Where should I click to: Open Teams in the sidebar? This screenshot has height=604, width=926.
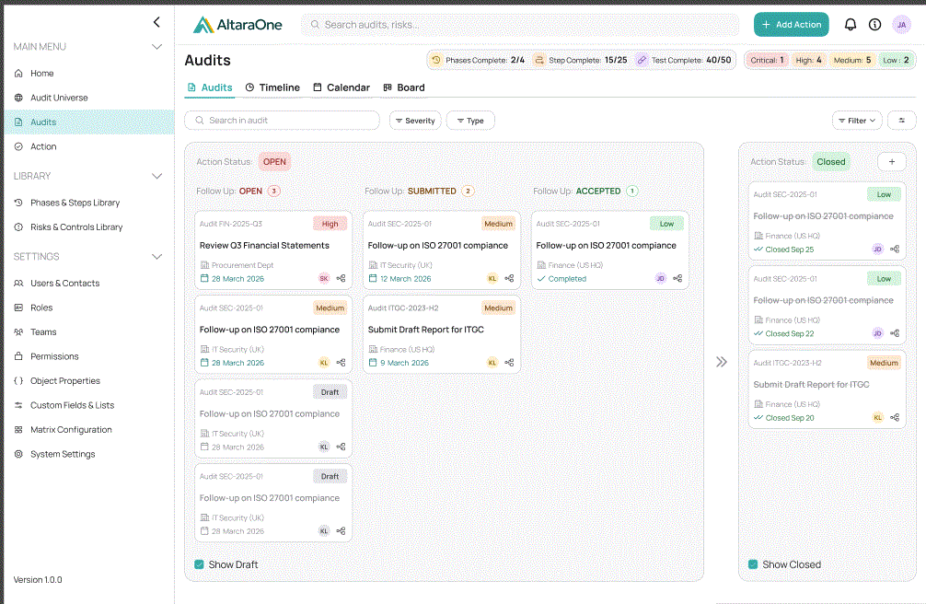click(89, 332)
